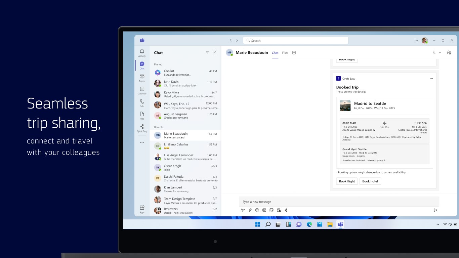Open the Will, Kayo, Eric group chat
Image resolution: width=459 pixels, height=258 pixels.
click(185, 105)
